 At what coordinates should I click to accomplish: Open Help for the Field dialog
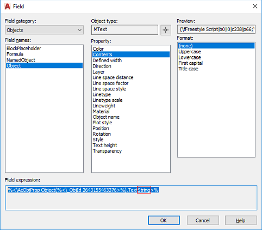tap(241, 220)
